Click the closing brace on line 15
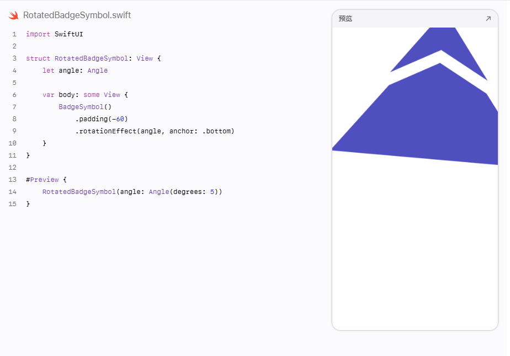 coord(28,204)
